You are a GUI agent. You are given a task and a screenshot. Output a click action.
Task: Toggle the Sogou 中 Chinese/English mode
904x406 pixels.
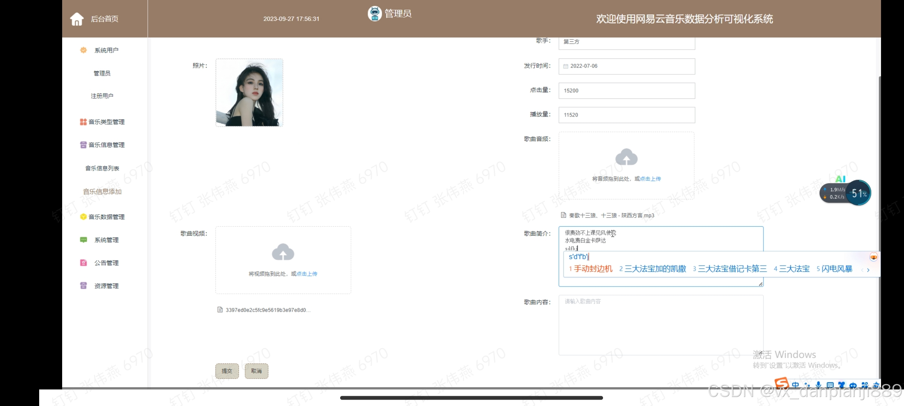point(796,385)
